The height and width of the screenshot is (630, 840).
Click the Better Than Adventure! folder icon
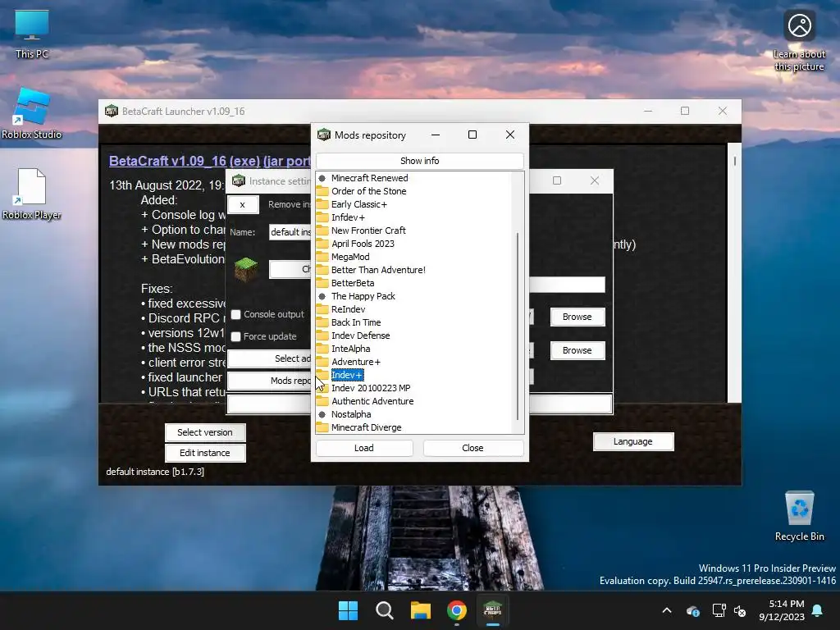coord(322,270)
